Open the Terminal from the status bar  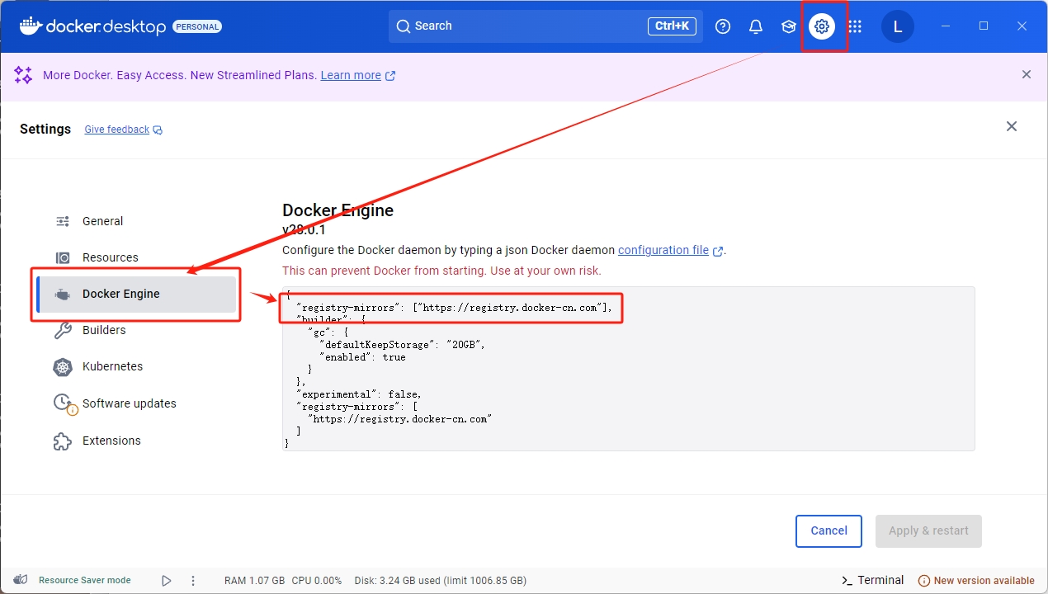[872, 581]
